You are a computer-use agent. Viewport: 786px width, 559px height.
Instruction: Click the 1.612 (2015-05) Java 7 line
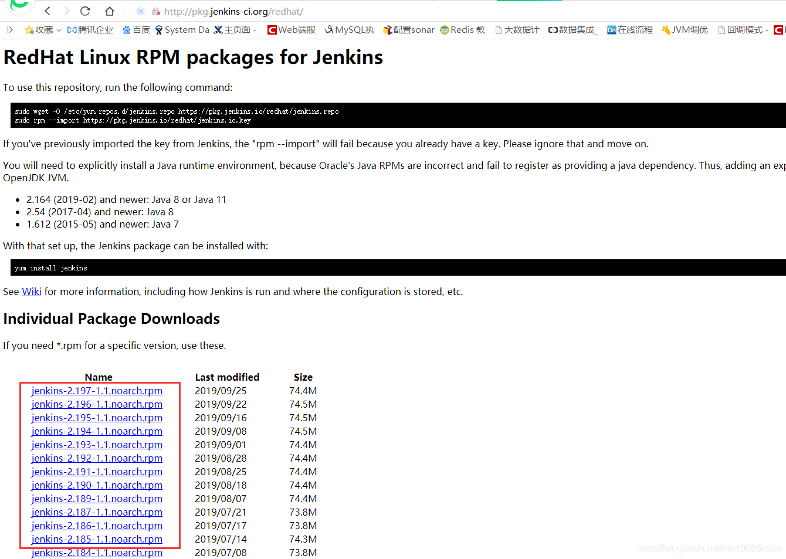(x=103, y=224)
